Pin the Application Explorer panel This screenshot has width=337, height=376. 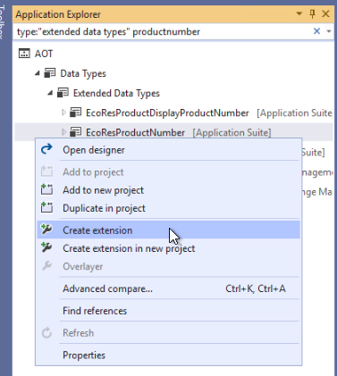pos(312,14)
